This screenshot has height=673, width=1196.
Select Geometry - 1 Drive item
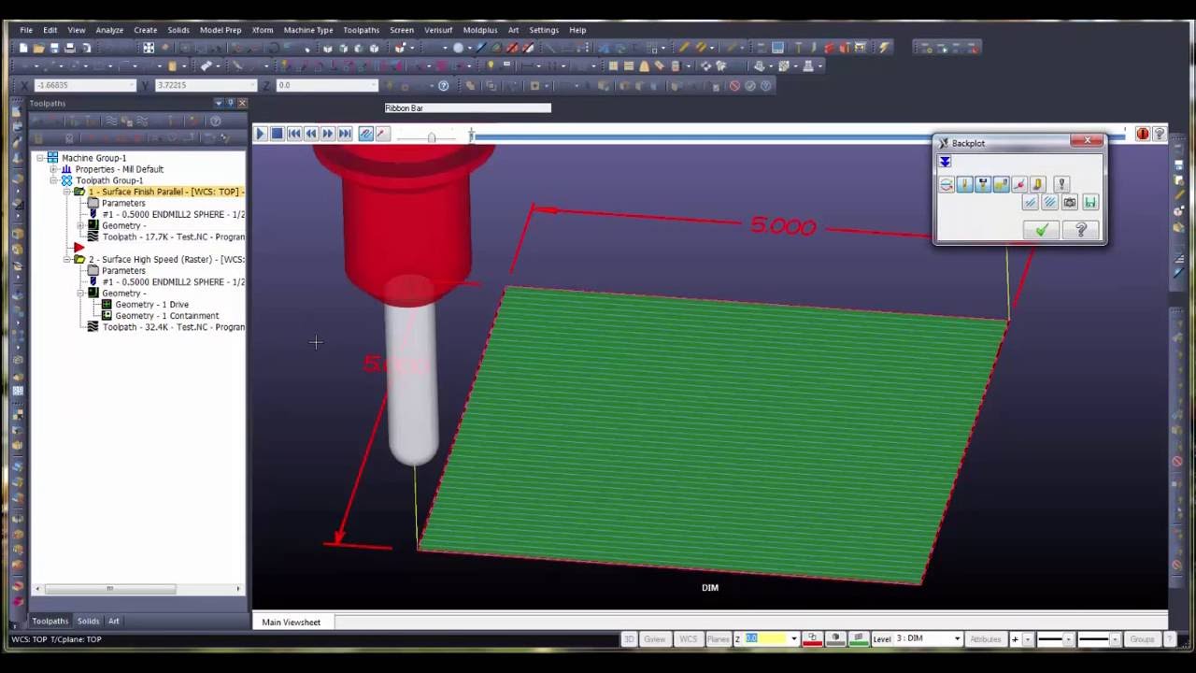click(151, 305)
